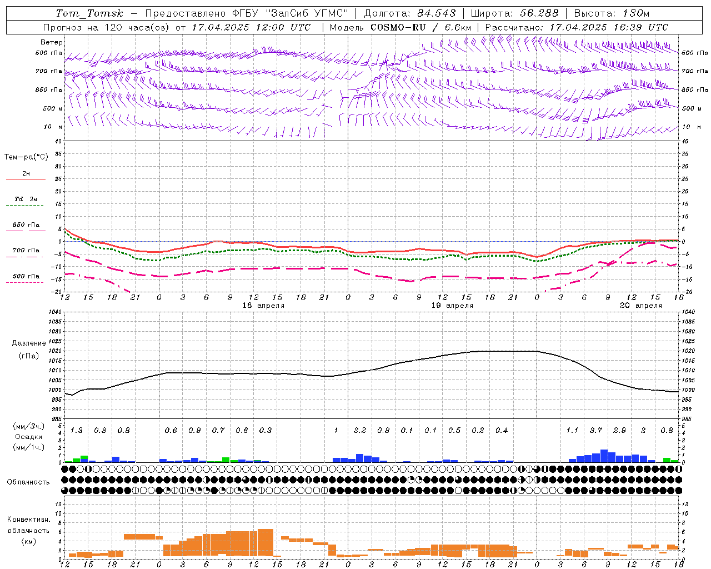
Task: Click the (мм/1ч.) precipitation unit label
Action: point(29,447)
